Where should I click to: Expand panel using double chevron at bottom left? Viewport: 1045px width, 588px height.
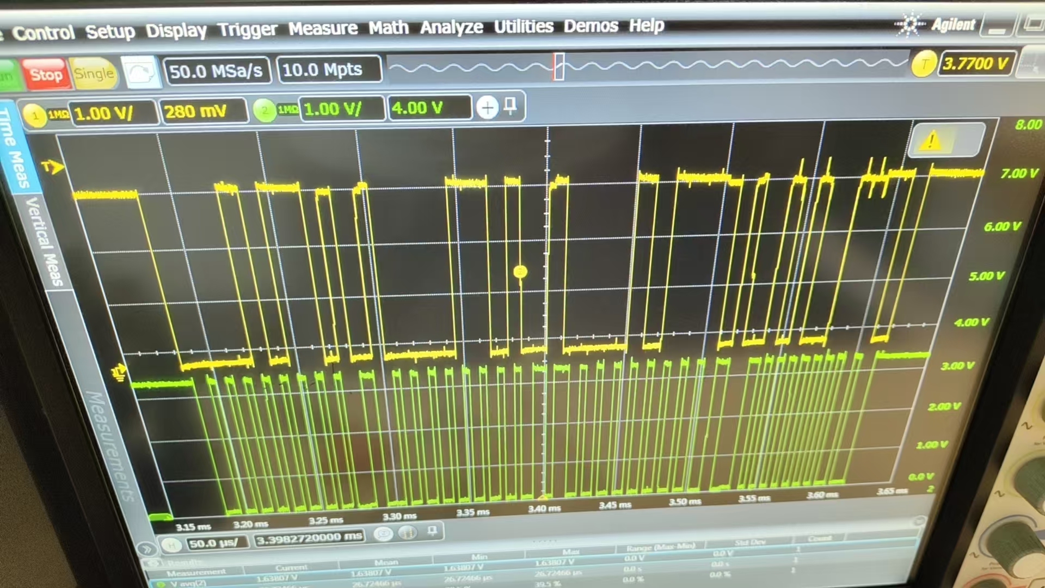pos(146,549)
